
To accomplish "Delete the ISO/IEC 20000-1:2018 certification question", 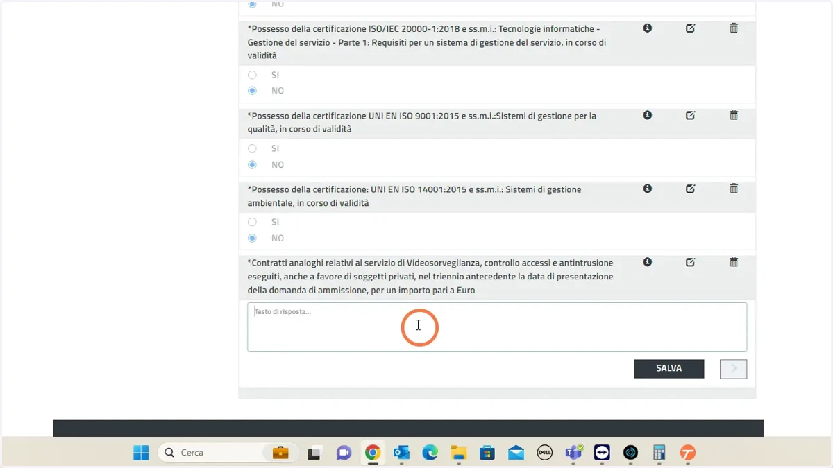I will (x=734, y=28).
